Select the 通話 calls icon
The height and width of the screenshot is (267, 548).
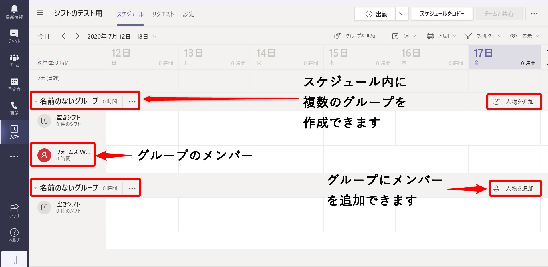(x=14, y=107)
